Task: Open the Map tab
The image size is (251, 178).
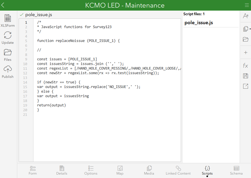Action: (x=120, y=170)
